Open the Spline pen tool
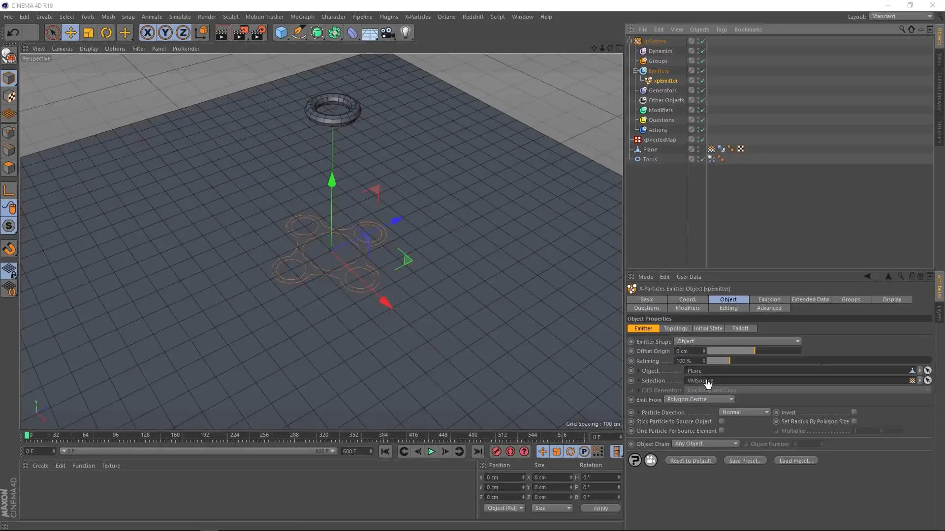Image resolution: width=945 pixels, height=531 pixels. (299, 33)
